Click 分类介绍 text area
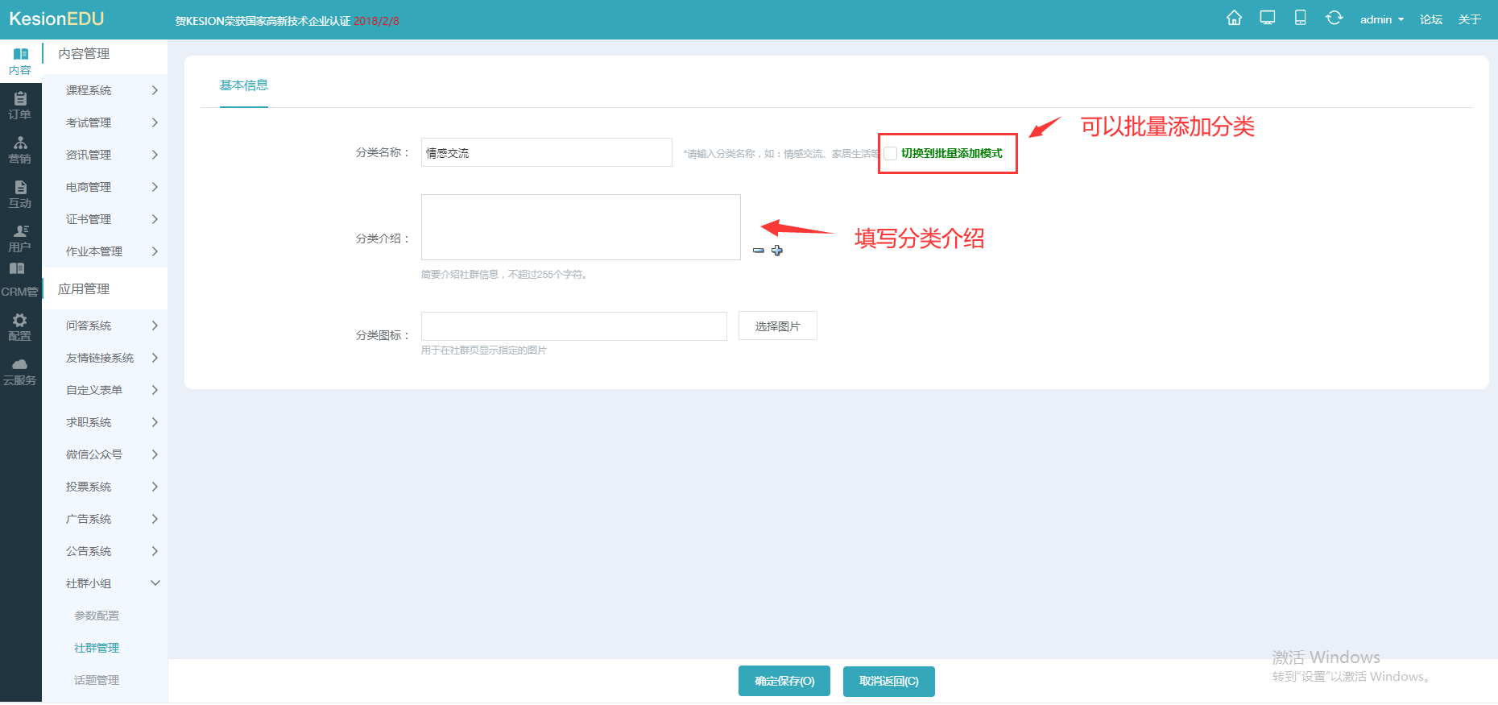The height and width of the screenshot is (705, 1498). tap(581, 227)
